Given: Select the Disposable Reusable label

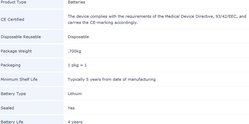Looking at the screenshot, I should [21, 37].
